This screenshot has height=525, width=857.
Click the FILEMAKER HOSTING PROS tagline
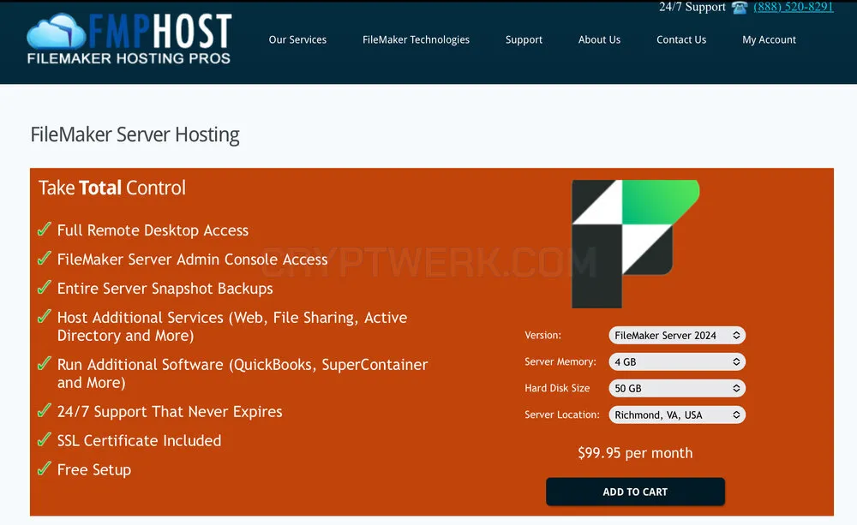(129, 58)
